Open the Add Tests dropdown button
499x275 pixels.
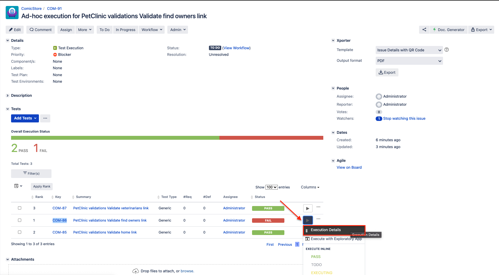click(25, 118)
